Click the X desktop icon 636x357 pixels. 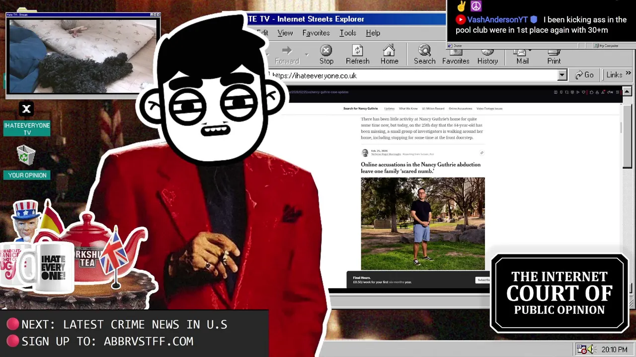pyautogui.click(x=26, y=109)
